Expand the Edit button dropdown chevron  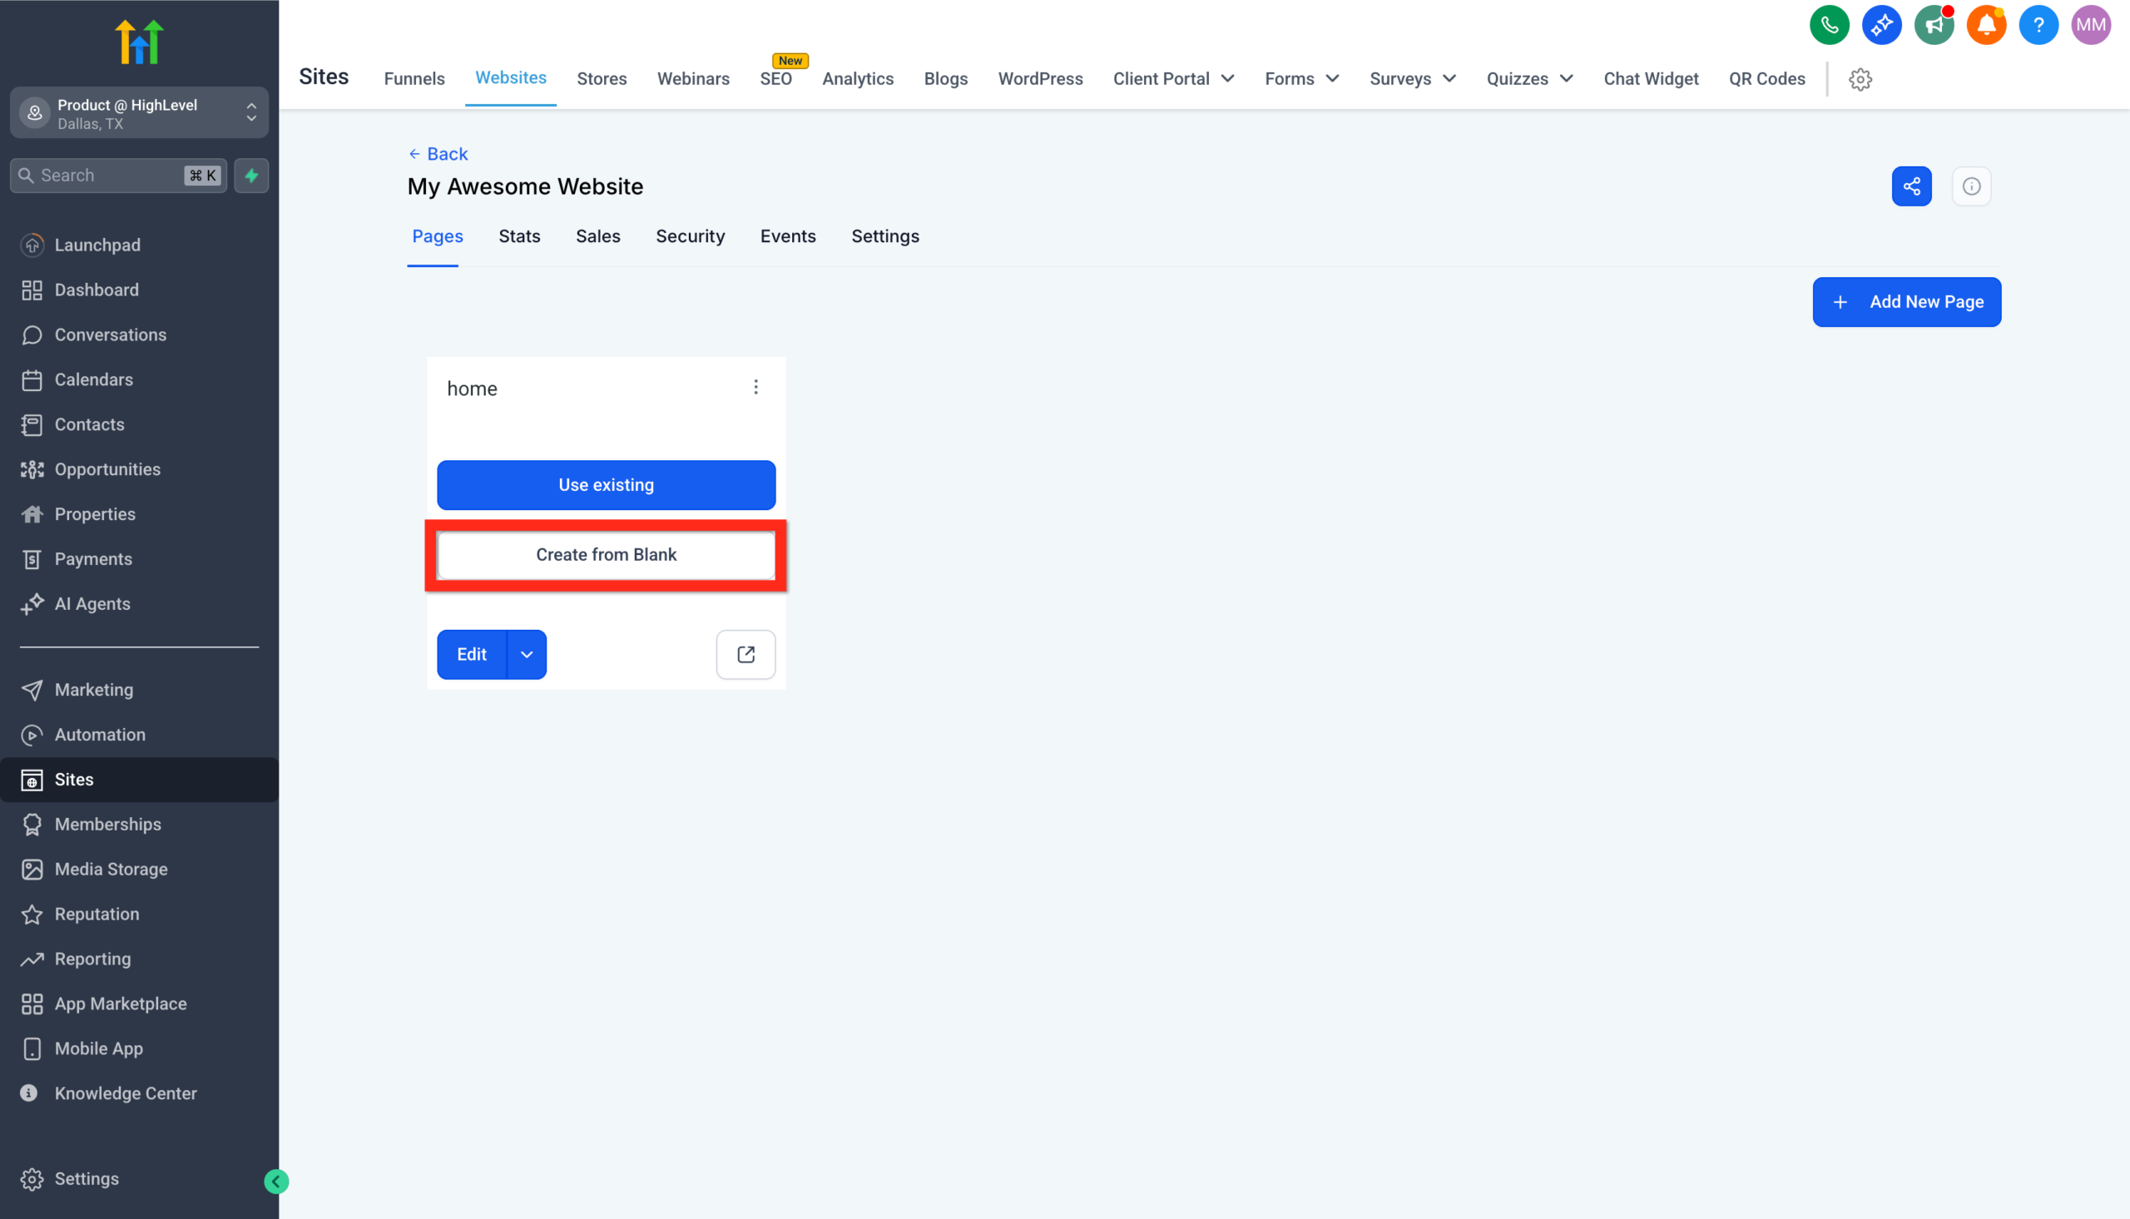[x=528, y=654]
